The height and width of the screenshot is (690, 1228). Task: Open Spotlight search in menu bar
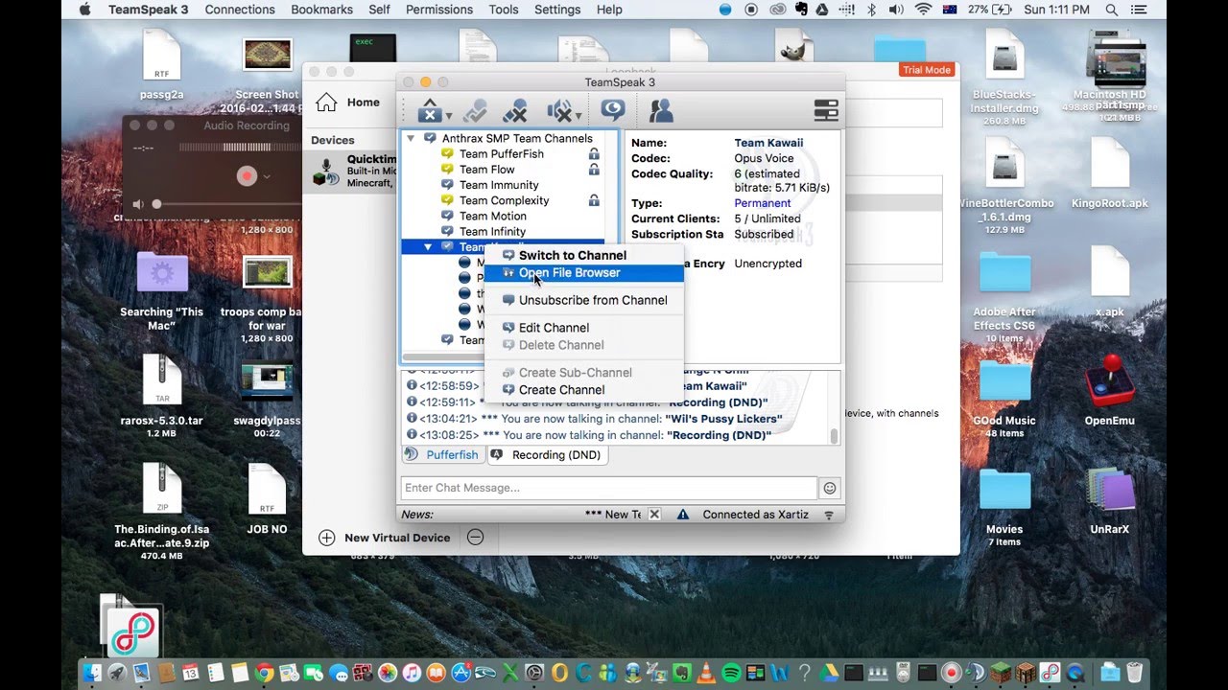click(1111, 10)
